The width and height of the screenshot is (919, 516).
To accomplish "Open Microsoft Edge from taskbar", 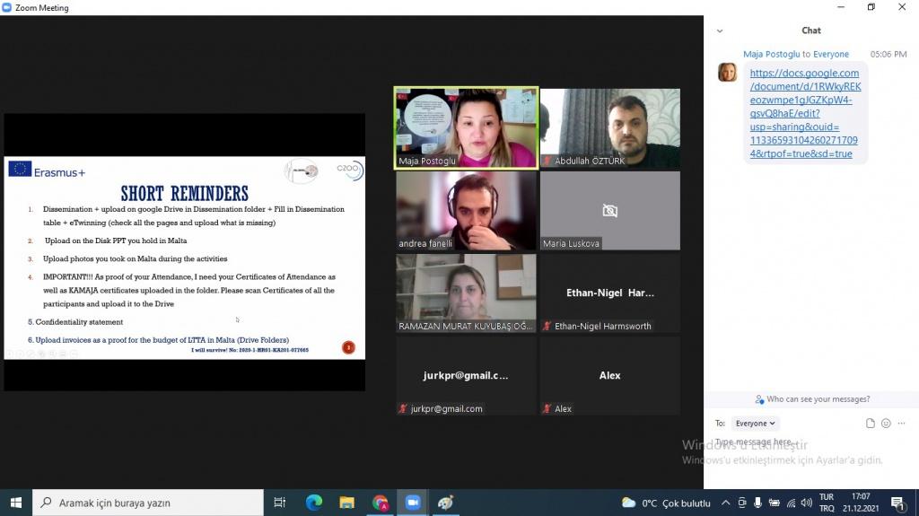I will point(314,503).
